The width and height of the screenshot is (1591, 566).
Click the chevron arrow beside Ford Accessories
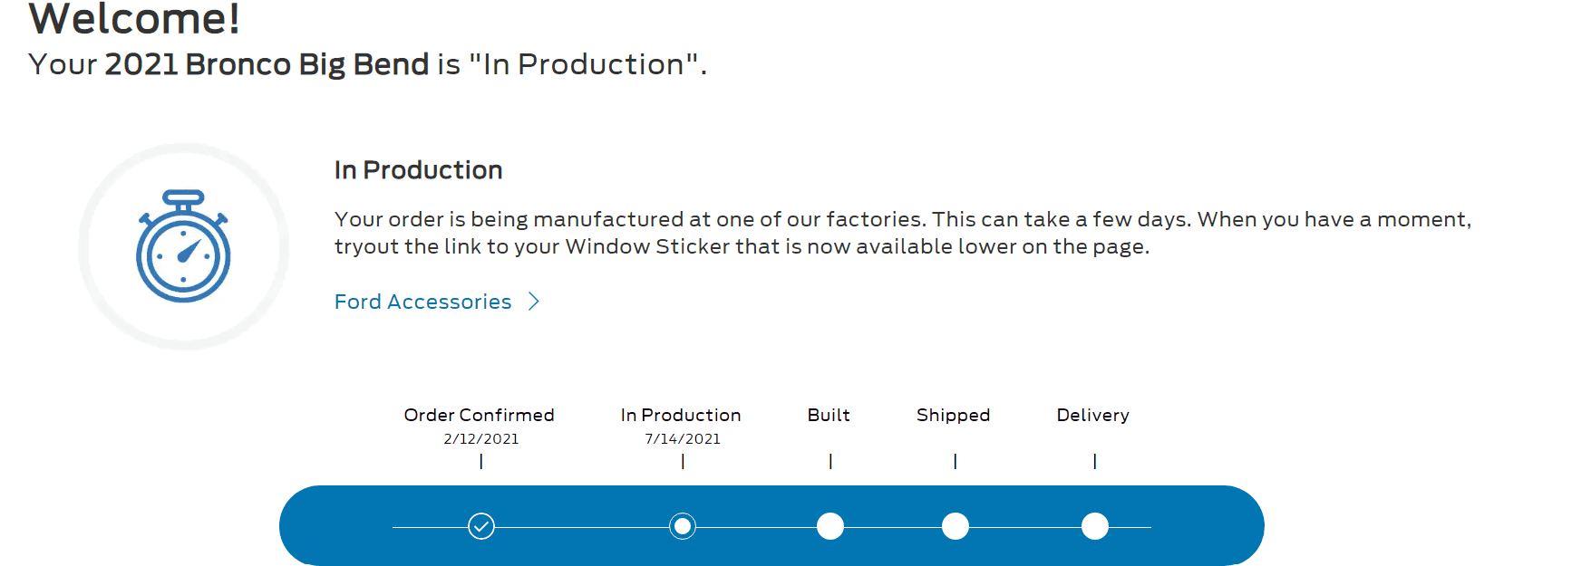point(534,302)
